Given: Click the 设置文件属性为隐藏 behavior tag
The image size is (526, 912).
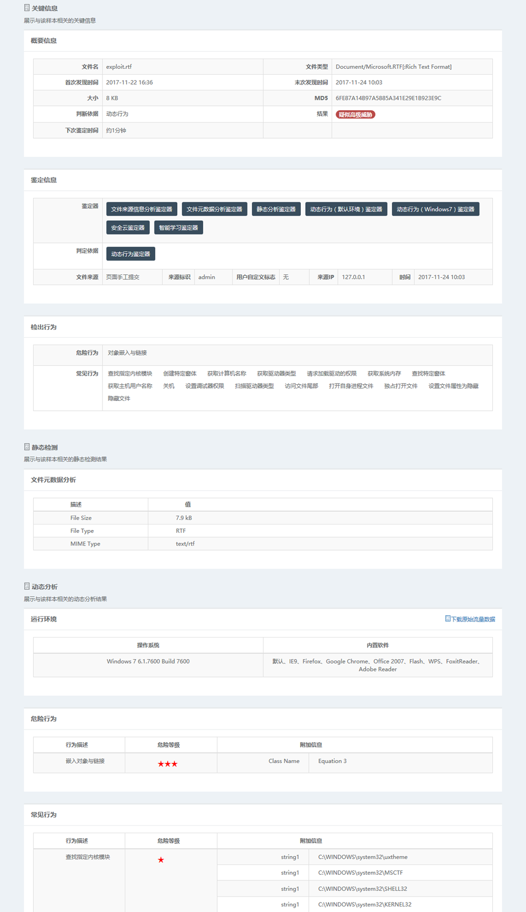Looking at the screenshot, I should 453,386.
